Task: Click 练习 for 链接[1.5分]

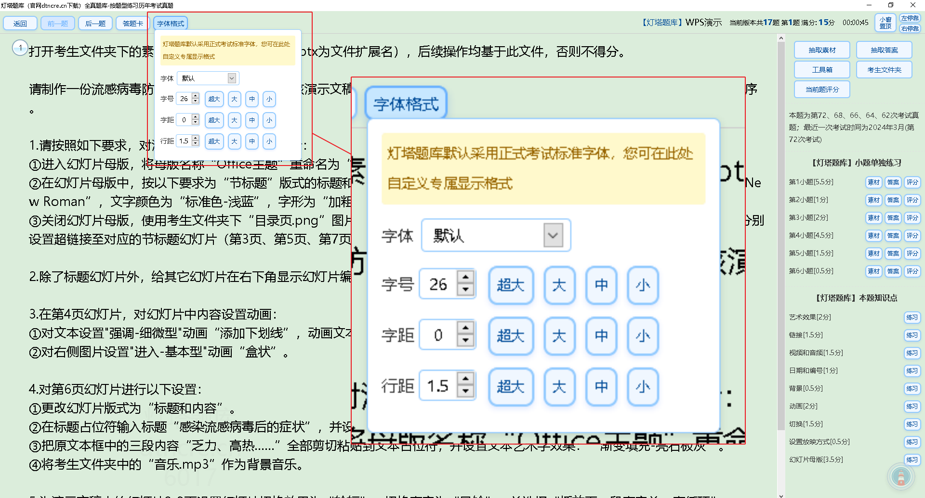Action: pyautogui.click(x=912, y=335)
